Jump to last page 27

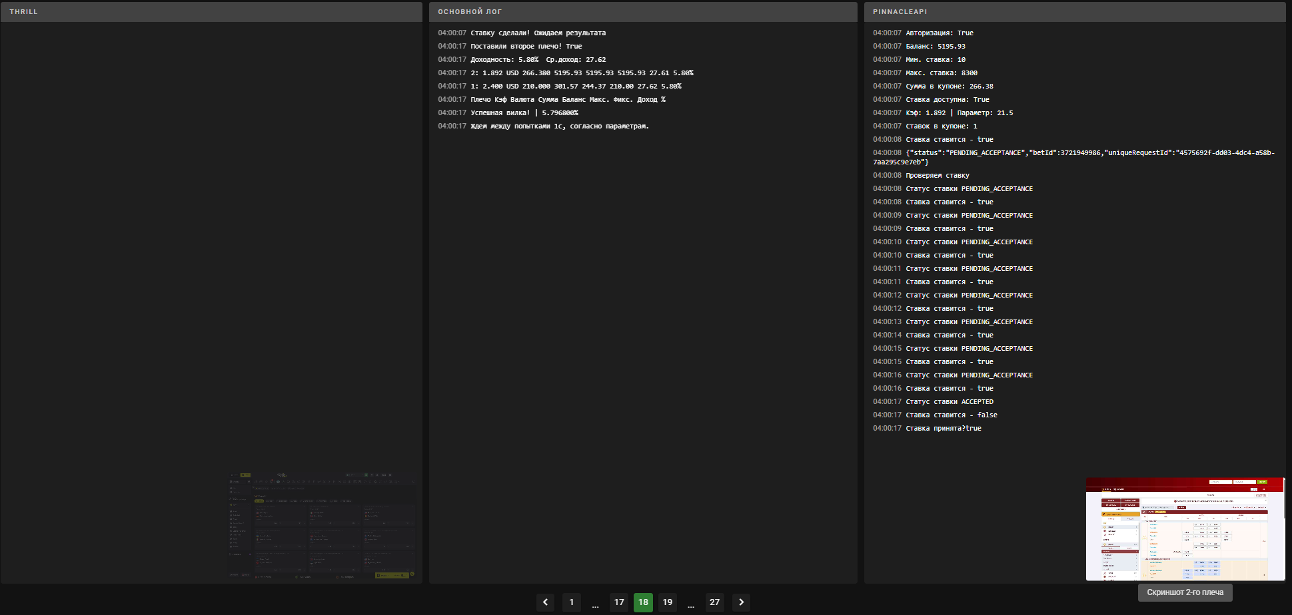pos(715,602)
